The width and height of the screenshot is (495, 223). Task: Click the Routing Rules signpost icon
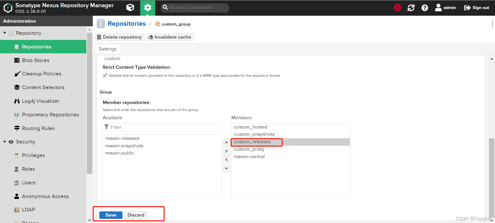(x=17, y=128)
